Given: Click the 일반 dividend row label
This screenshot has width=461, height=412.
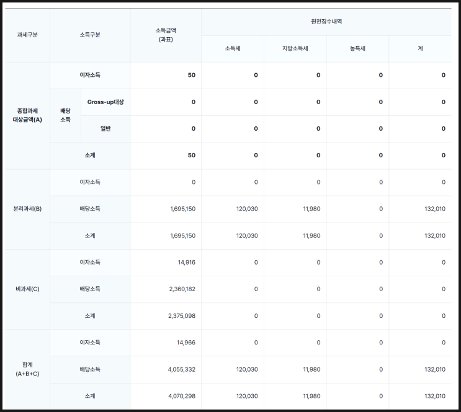Looking at the screenshot, I should tap(105, 129).
